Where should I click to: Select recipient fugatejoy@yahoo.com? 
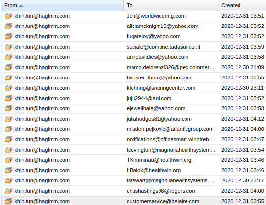coord(153,36)
